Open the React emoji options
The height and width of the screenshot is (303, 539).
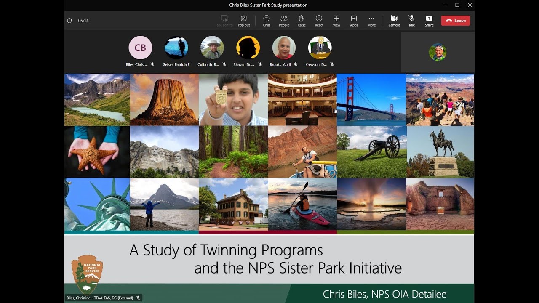pyautogui.click(x=319, y=21)
